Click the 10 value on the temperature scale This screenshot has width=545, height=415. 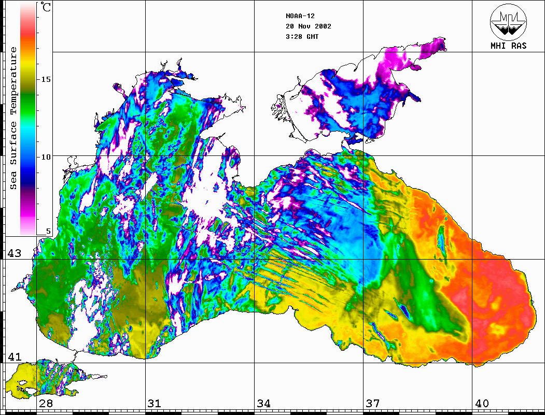click(x=46, y=157)
